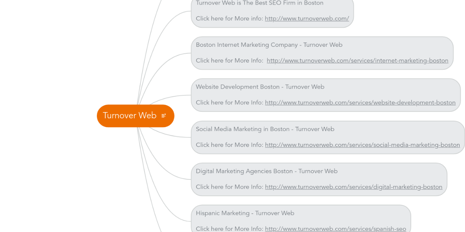Open the spanish-seo services link

[x=336, y=229]
